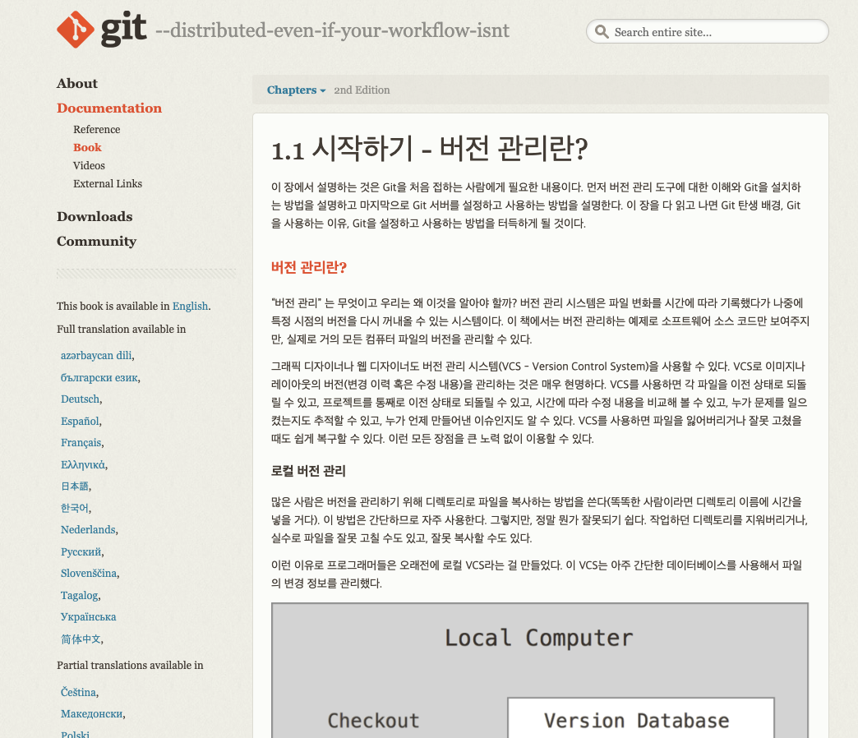
Task: Click the distributed-even-if-your-workflow-isnt tagline
Action: click(x=333, y=30)
